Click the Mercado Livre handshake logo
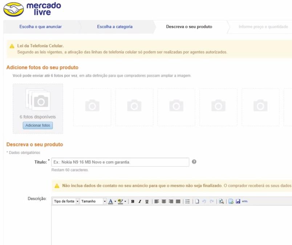Viewport: 292px width, 245px height. click(x=13, y=9)
